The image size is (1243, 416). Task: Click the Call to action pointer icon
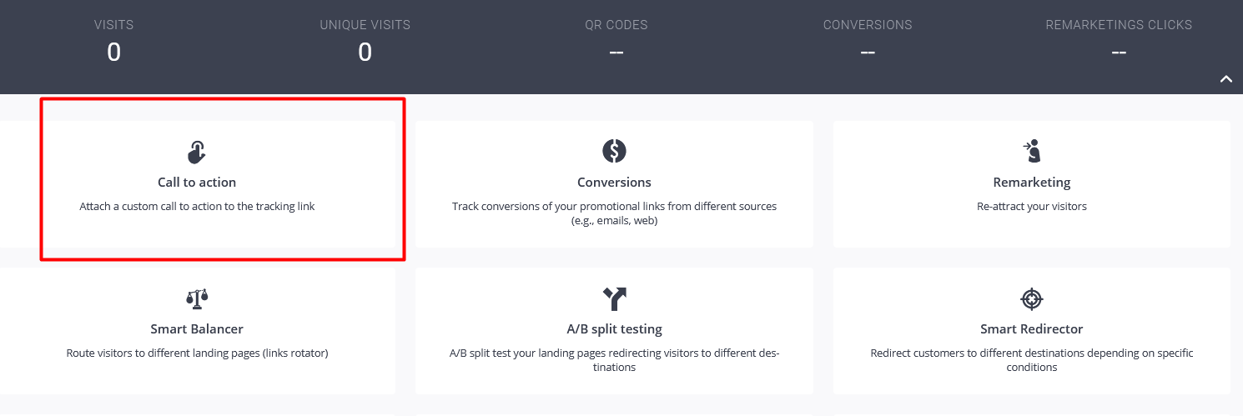click(x=197, y=152)
